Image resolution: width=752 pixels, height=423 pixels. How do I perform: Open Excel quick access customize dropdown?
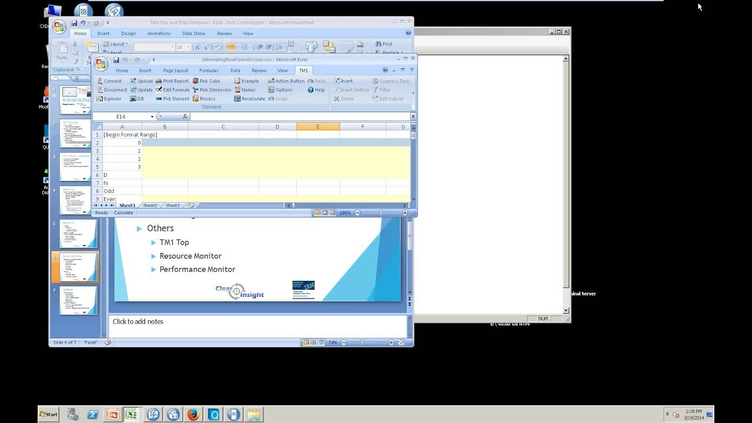(154, 60)
